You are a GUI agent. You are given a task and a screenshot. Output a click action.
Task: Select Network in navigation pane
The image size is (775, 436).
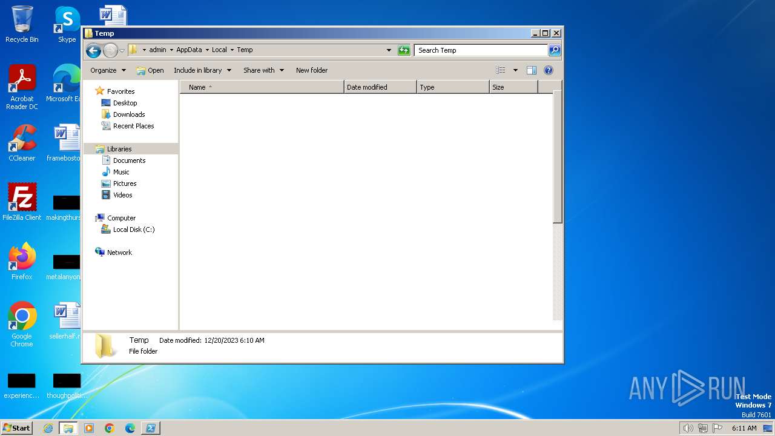pos(113,253)
